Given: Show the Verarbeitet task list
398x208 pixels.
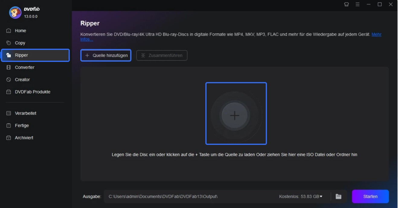Looking at the screenshot, I should (36, 113).
